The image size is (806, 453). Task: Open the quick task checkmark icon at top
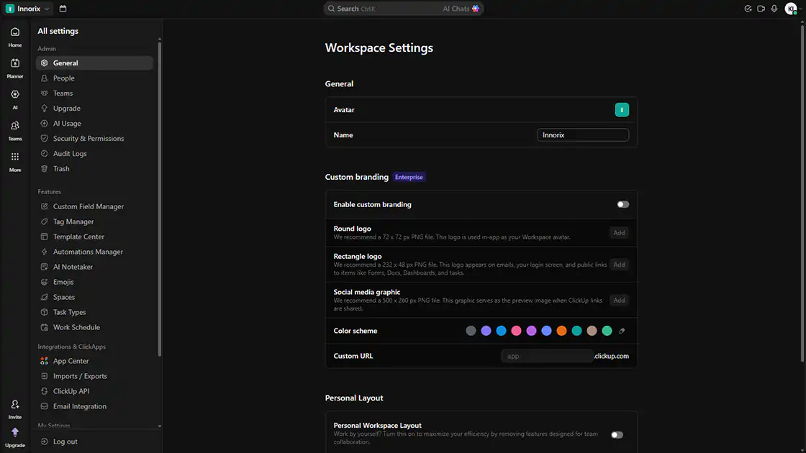click(748, 9)
